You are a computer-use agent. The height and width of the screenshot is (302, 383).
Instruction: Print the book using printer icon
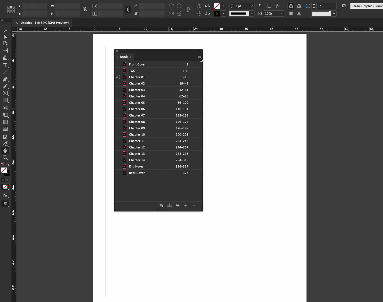[178, 205]
